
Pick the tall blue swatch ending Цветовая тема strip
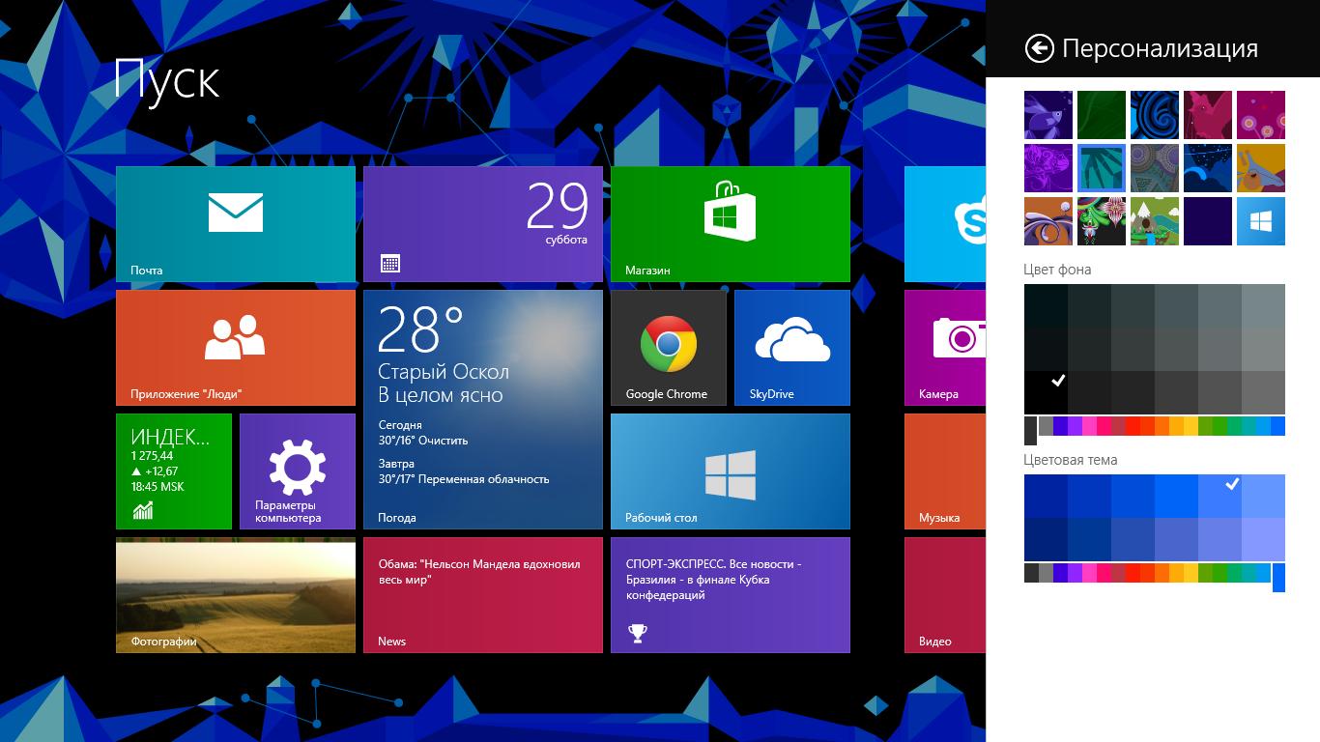pos(1278,578)
